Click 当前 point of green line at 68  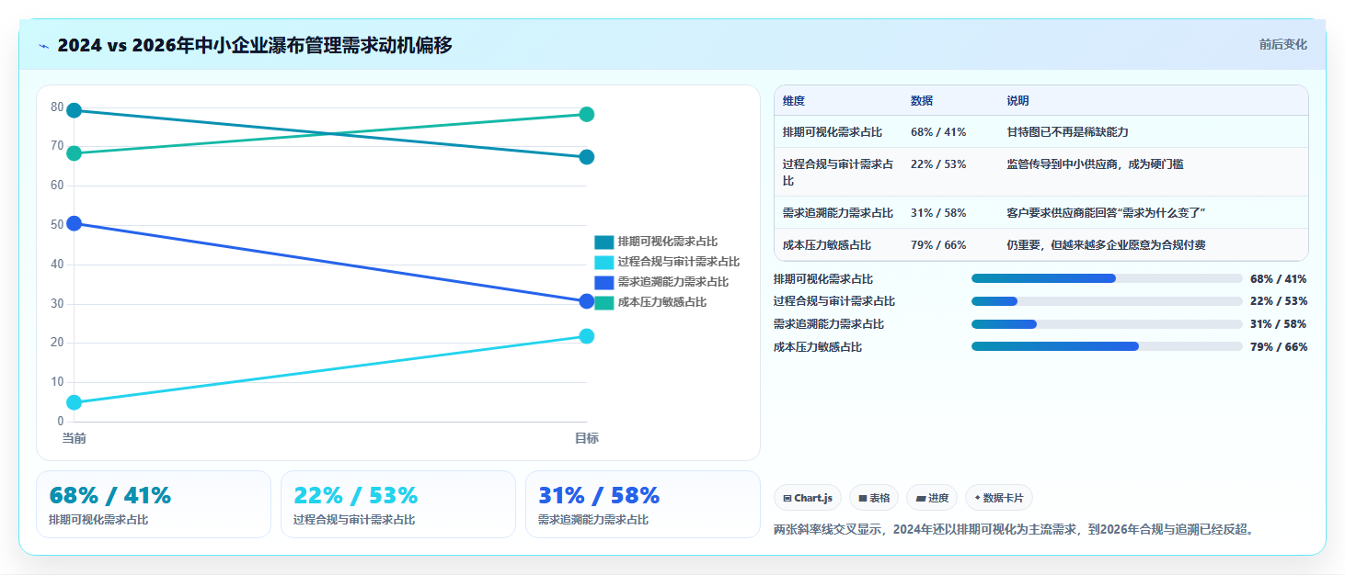point(75,153)
